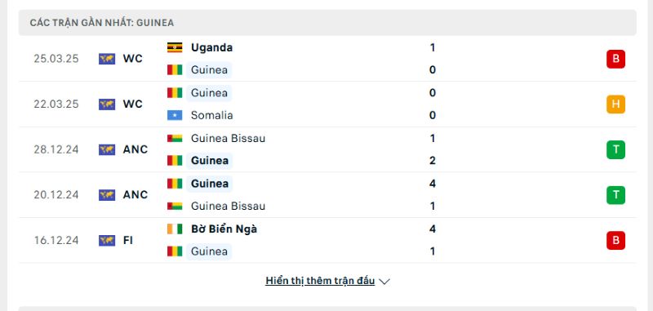Select Guinea Bissau in the 20.12.24 match
The height and width of the screenshot is (311, 653).
228,206
